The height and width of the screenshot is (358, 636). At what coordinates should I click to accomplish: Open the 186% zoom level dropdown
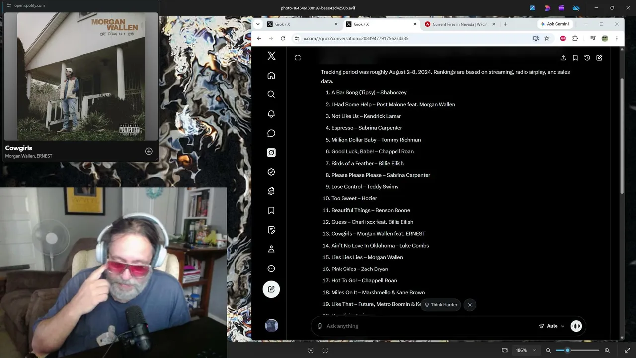point(526,350)
